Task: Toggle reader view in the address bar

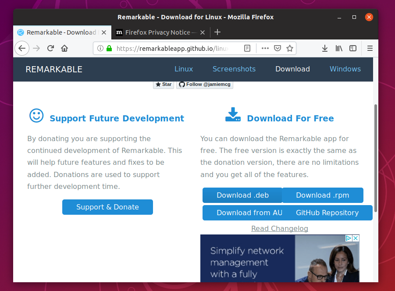Action: pos(247,48)
